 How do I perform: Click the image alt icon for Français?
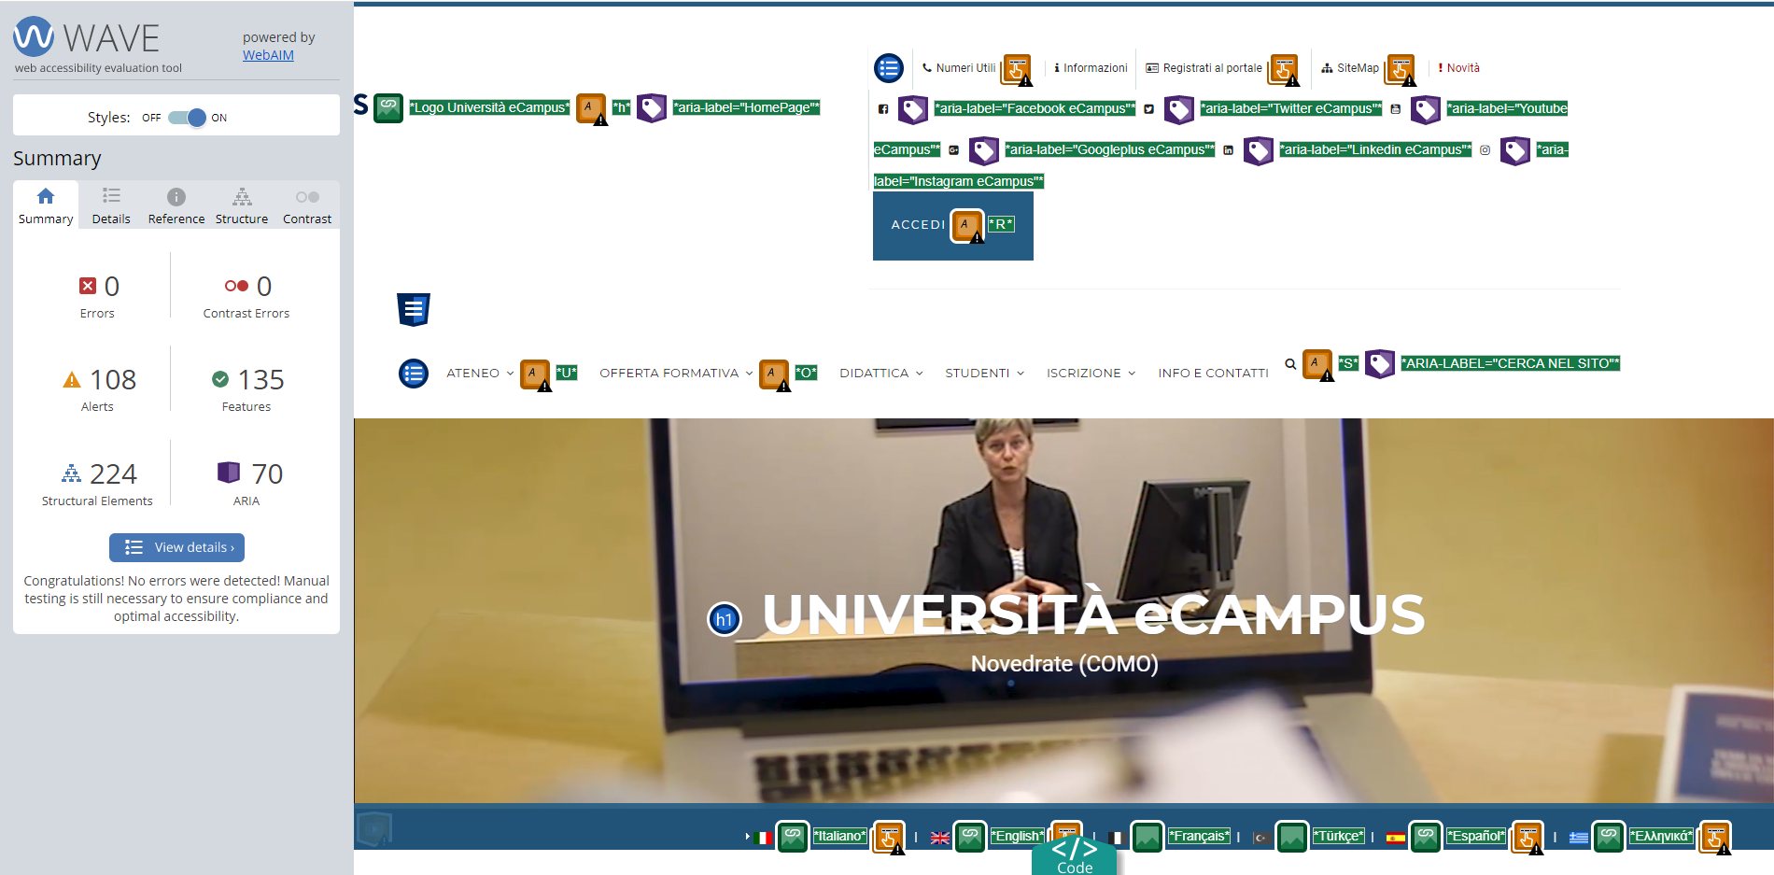pos(1147,837)
